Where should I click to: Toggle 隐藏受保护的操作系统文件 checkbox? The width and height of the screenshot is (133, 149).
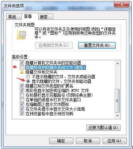pos(22,67)
